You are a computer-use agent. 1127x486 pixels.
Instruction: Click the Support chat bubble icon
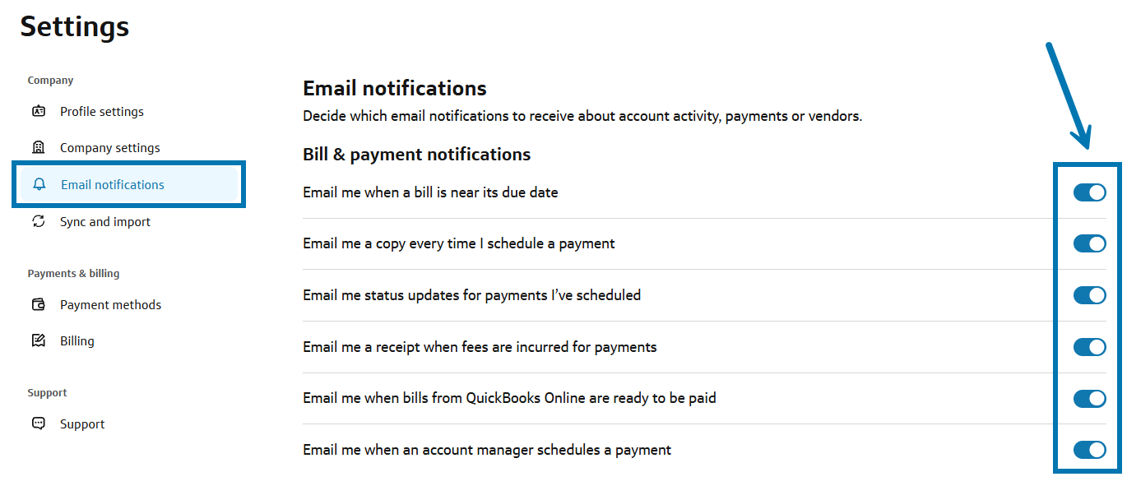click(39, 424)
